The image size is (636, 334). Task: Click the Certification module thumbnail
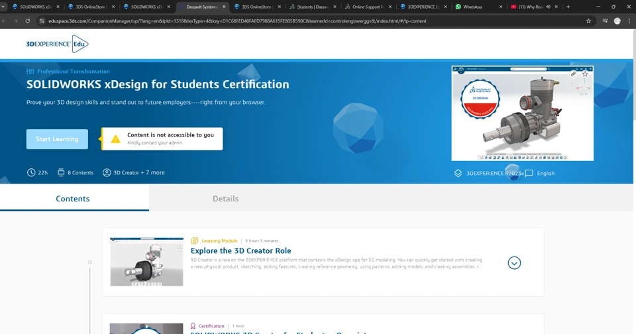tap(146, 328)
